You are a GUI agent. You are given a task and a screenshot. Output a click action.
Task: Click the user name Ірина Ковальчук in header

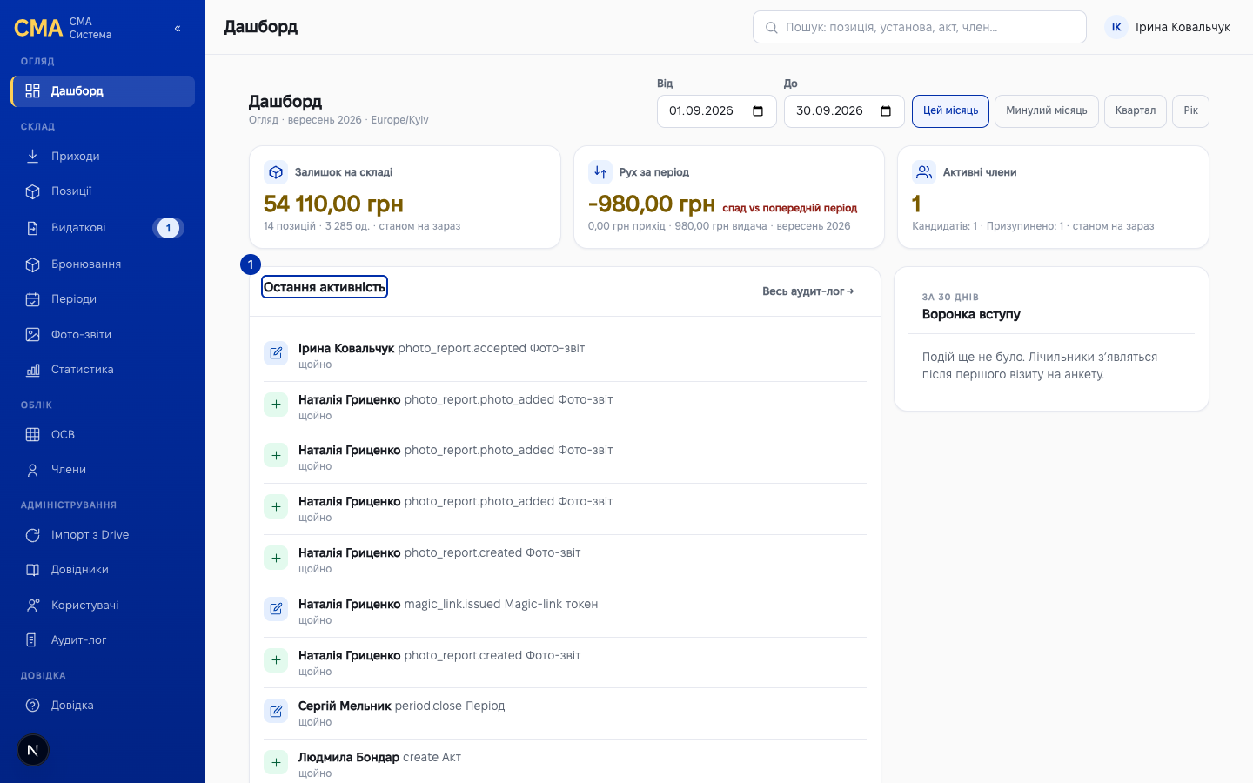tap(1183, 28)
